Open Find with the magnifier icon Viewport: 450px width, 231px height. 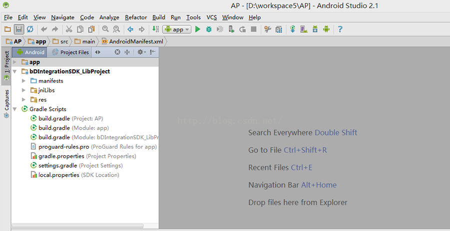[x=105, y=29]
